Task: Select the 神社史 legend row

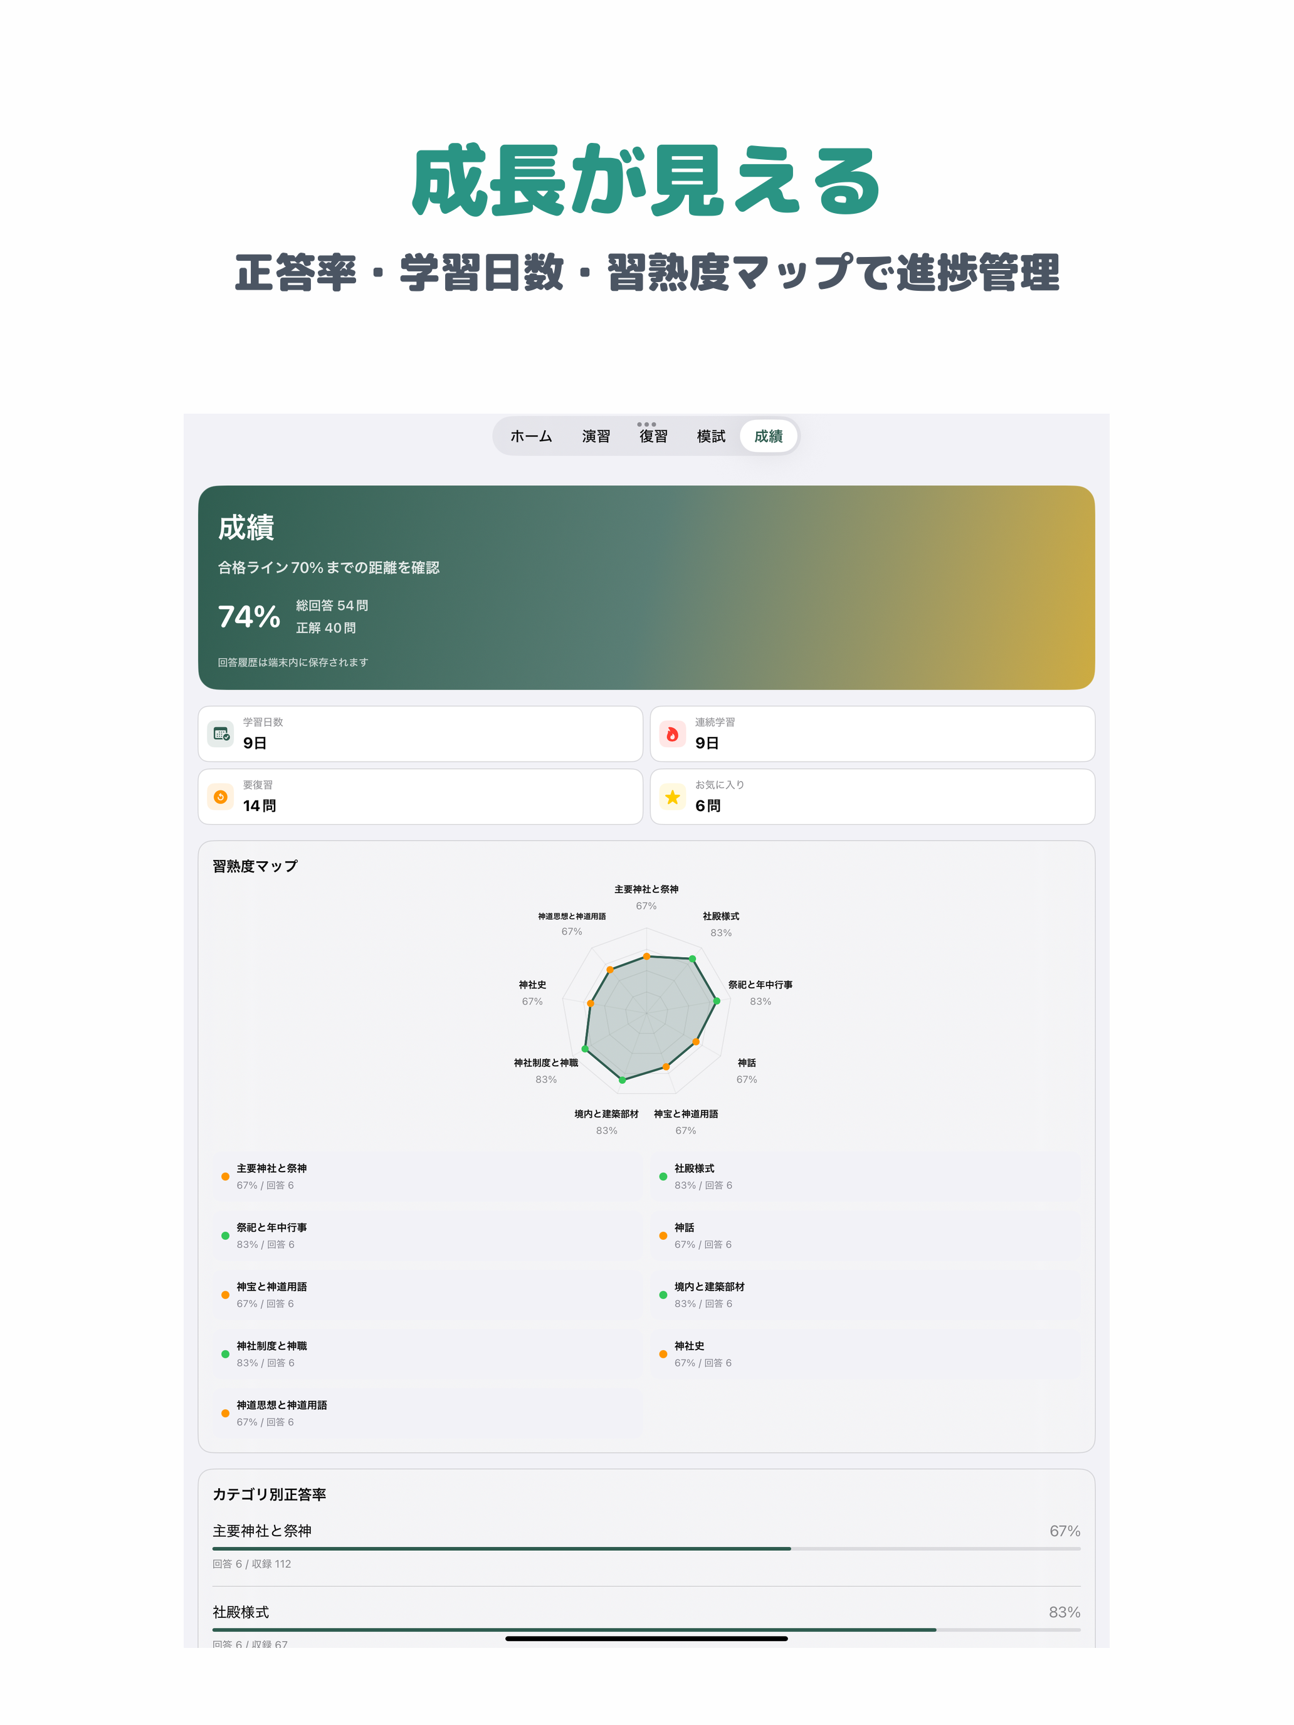Action: (x=866, y=1354)
